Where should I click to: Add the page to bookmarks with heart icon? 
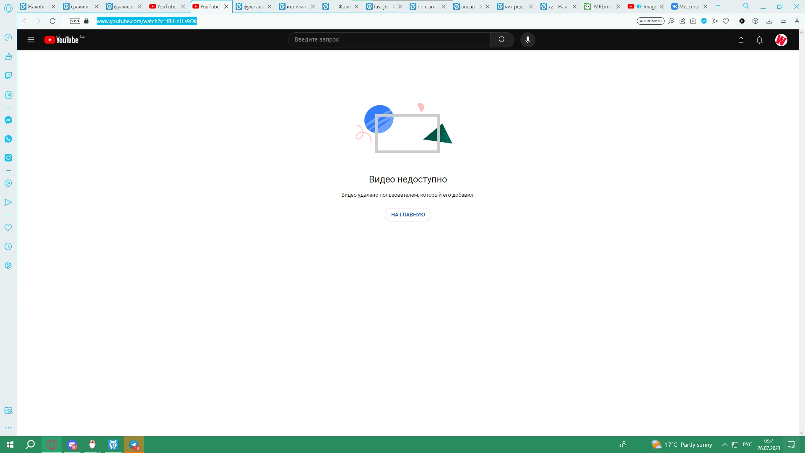726,21
